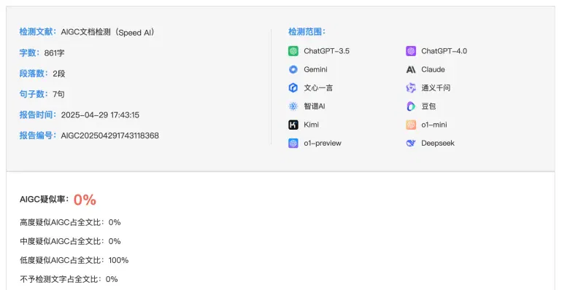This screenshot has width=562, height=290.
Task: Select the 豆包 label text
Action: (428, 106)
